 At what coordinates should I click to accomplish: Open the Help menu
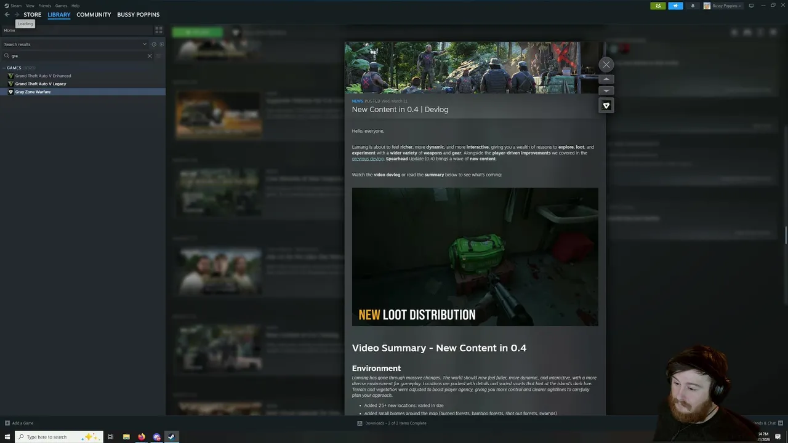click(x=75, y=6)
